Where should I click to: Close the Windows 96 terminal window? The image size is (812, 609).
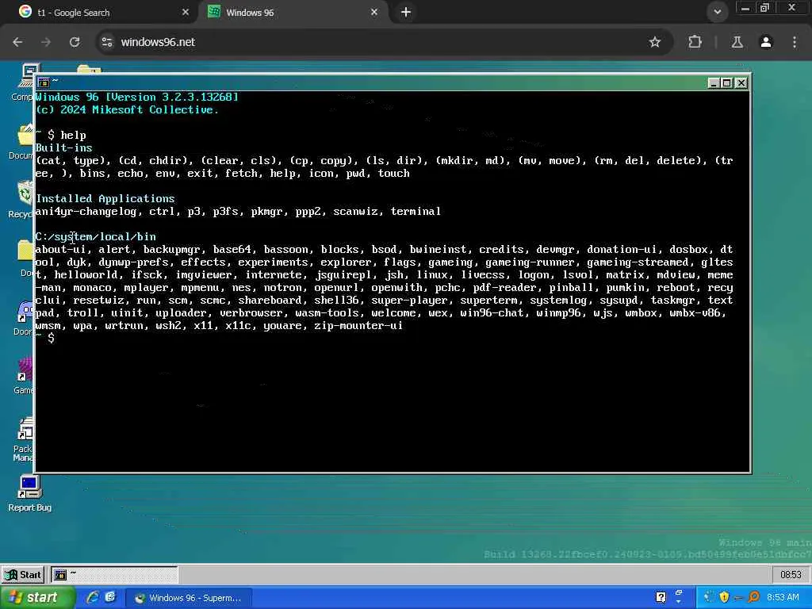point(741,82)
